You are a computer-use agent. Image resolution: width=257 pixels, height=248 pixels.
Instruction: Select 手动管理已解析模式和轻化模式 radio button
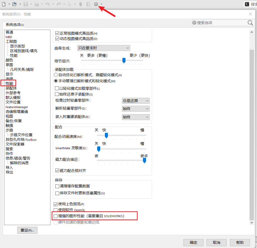coord(56,81)
